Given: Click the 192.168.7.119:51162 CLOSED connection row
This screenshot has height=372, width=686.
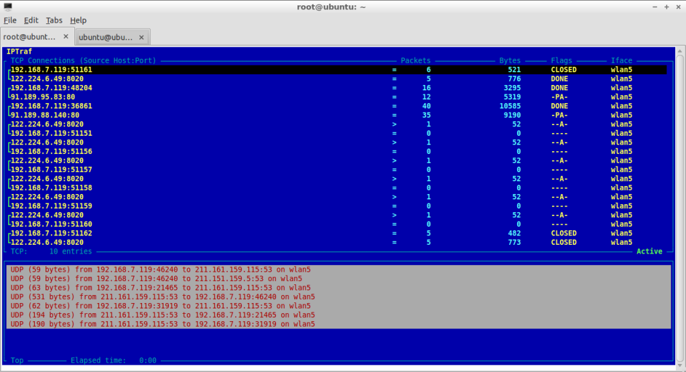Looking at the screenshot, I should (x=337, y=234).
